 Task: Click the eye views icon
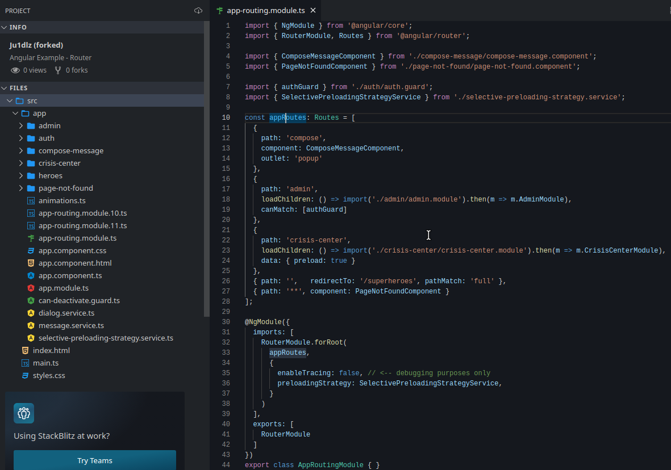pyautogui.click(x=15, y=70)
